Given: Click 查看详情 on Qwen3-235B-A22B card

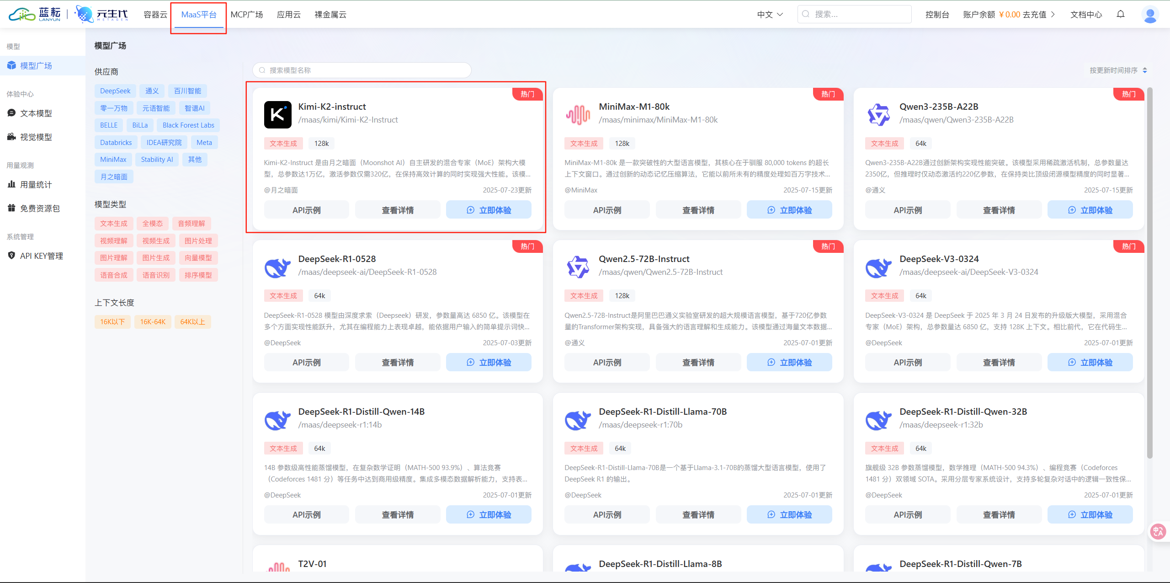Looking at the screenshot, I should (999, 210).
